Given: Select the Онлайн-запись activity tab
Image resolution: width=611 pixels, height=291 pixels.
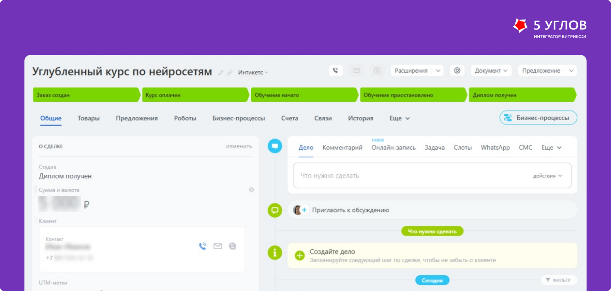Looking at the screenshot, I should pyautogui.click(x=394, y=147).
